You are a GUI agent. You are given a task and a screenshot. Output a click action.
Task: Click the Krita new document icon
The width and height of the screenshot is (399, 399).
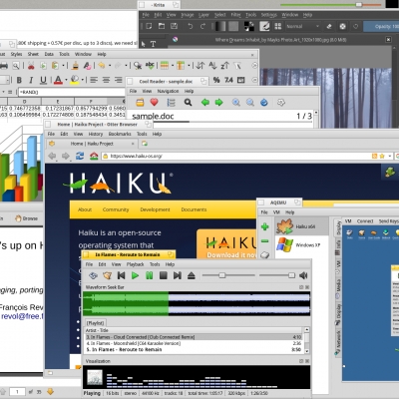[149, 26]
